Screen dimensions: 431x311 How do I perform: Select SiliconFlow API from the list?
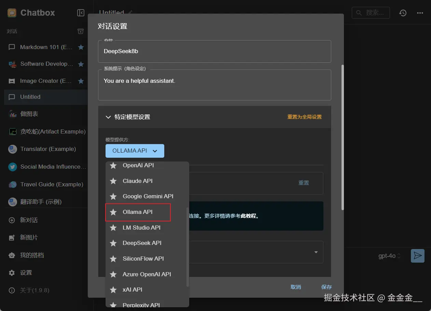pyautogui.click(x=147, y=259)
